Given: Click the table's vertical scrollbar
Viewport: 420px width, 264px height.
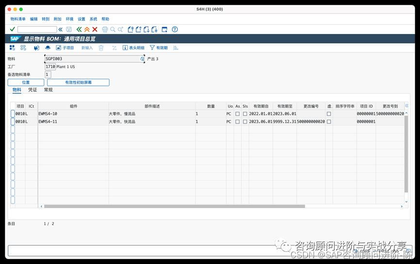Looking at the screenshot, I should pyautogui.click(x=406, y=154).
